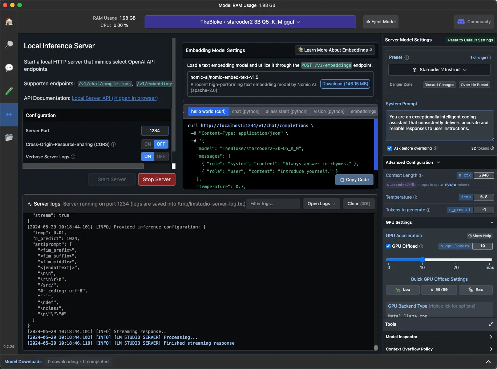Switch to the chat (python) tab
This screenshot has height=369, width=497.
tap(246, 111)
